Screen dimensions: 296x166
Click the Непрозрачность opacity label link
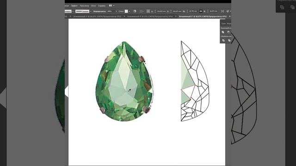tap(99, 11)
